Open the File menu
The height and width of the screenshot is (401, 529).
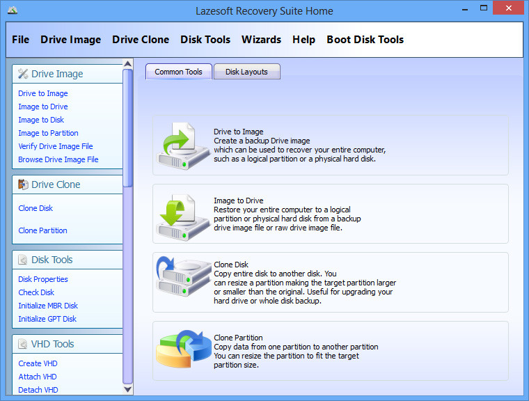tap(21, 40)
